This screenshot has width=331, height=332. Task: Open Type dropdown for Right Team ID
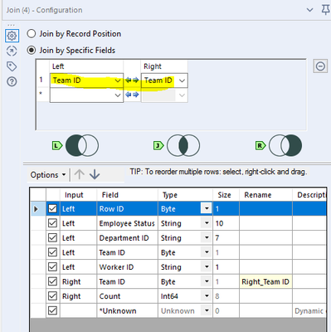[207, 281]
